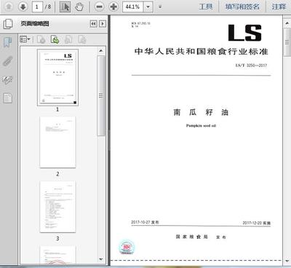
Task: Show the signatures panel in the sidebar
Action: pyautogui.click(x=7, y=79)
